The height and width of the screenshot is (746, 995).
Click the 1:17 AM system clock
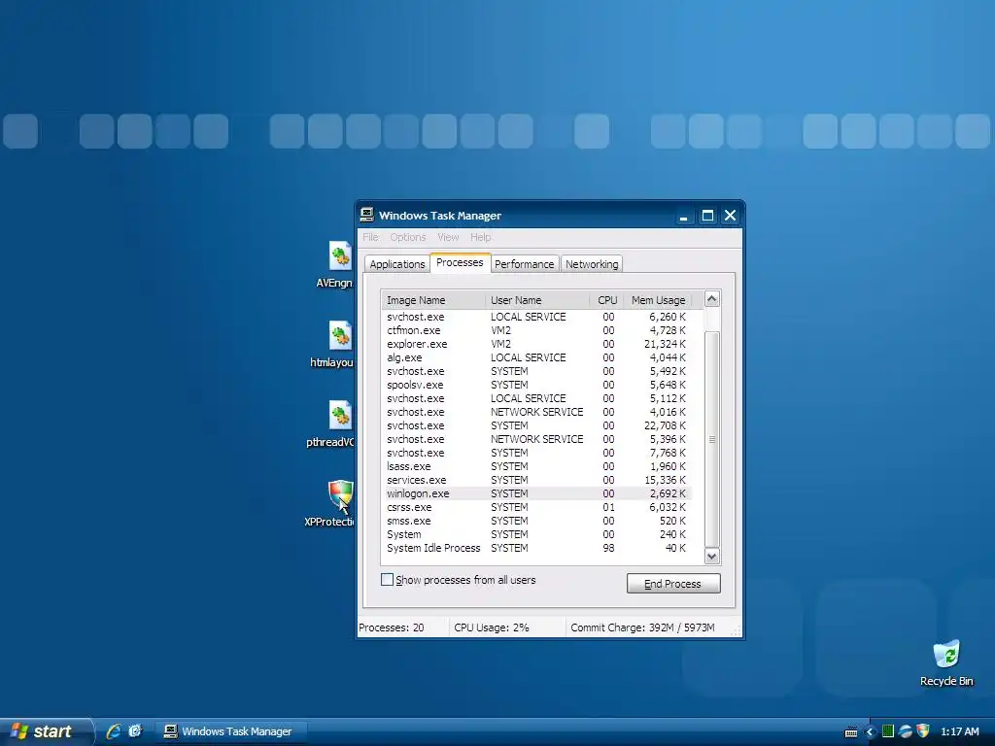[959, 732]
